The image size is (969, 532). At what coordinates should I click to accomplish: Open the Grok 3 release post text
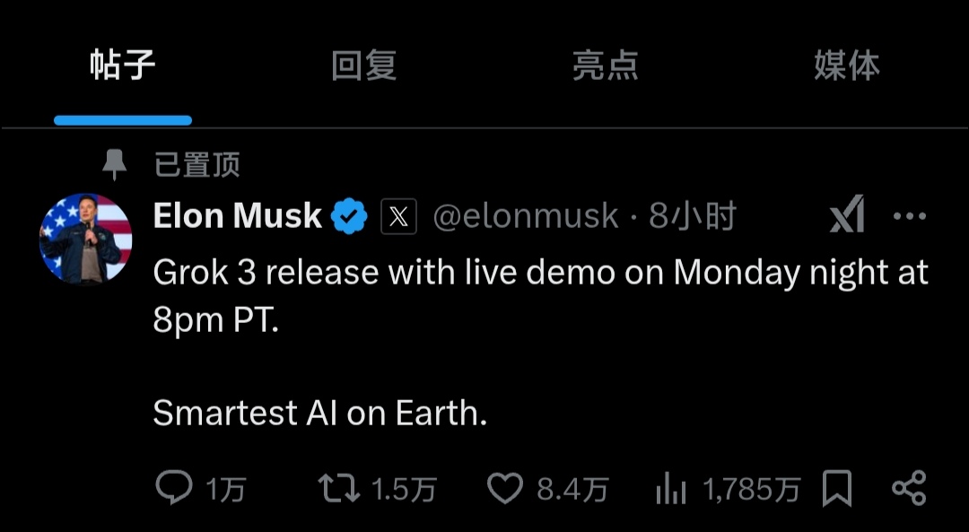tap(540, 296)
